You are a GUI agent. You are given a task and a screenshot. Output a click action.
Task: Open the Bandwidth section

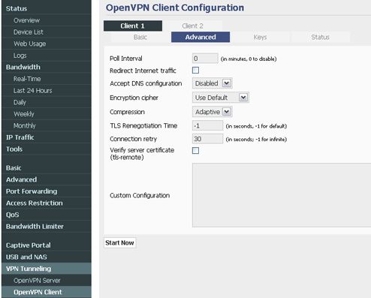tap(47, 67)
